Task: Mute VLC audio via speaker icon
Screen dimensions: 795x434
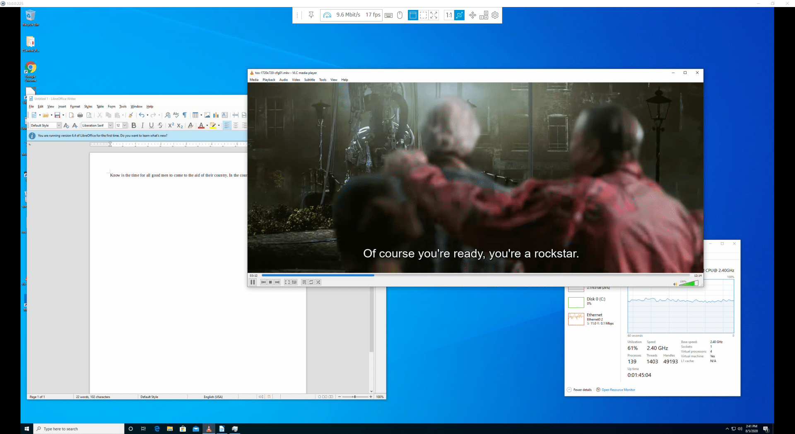Action: [675, 284]
